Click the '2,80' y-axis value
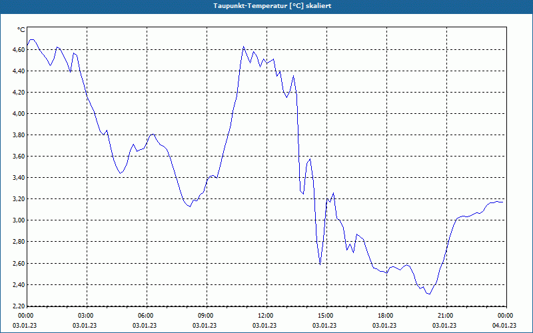This screenshot has width=533, height=333. 19,242
